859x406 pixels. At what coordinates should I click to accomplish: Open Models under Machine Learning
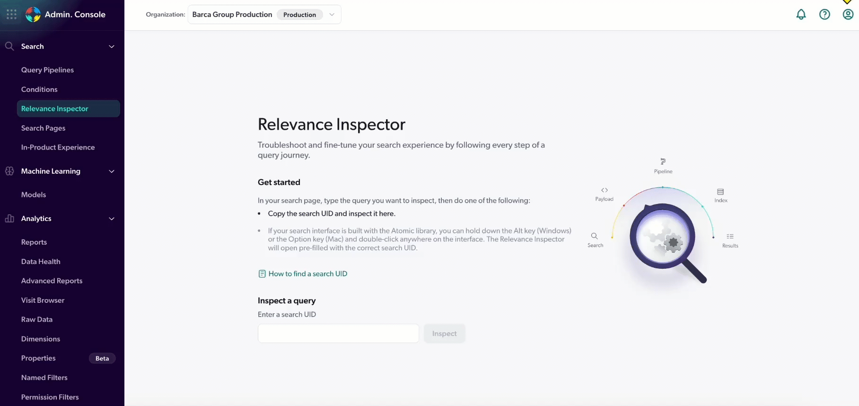(34, 194)
